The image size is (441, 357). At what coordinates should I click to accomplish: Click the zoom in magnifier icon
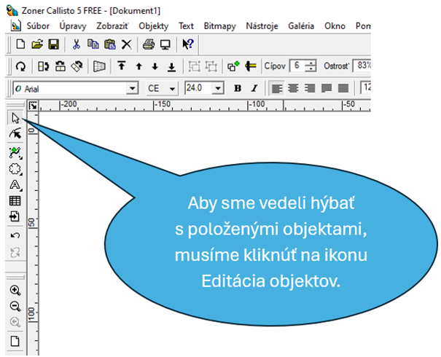15,290
